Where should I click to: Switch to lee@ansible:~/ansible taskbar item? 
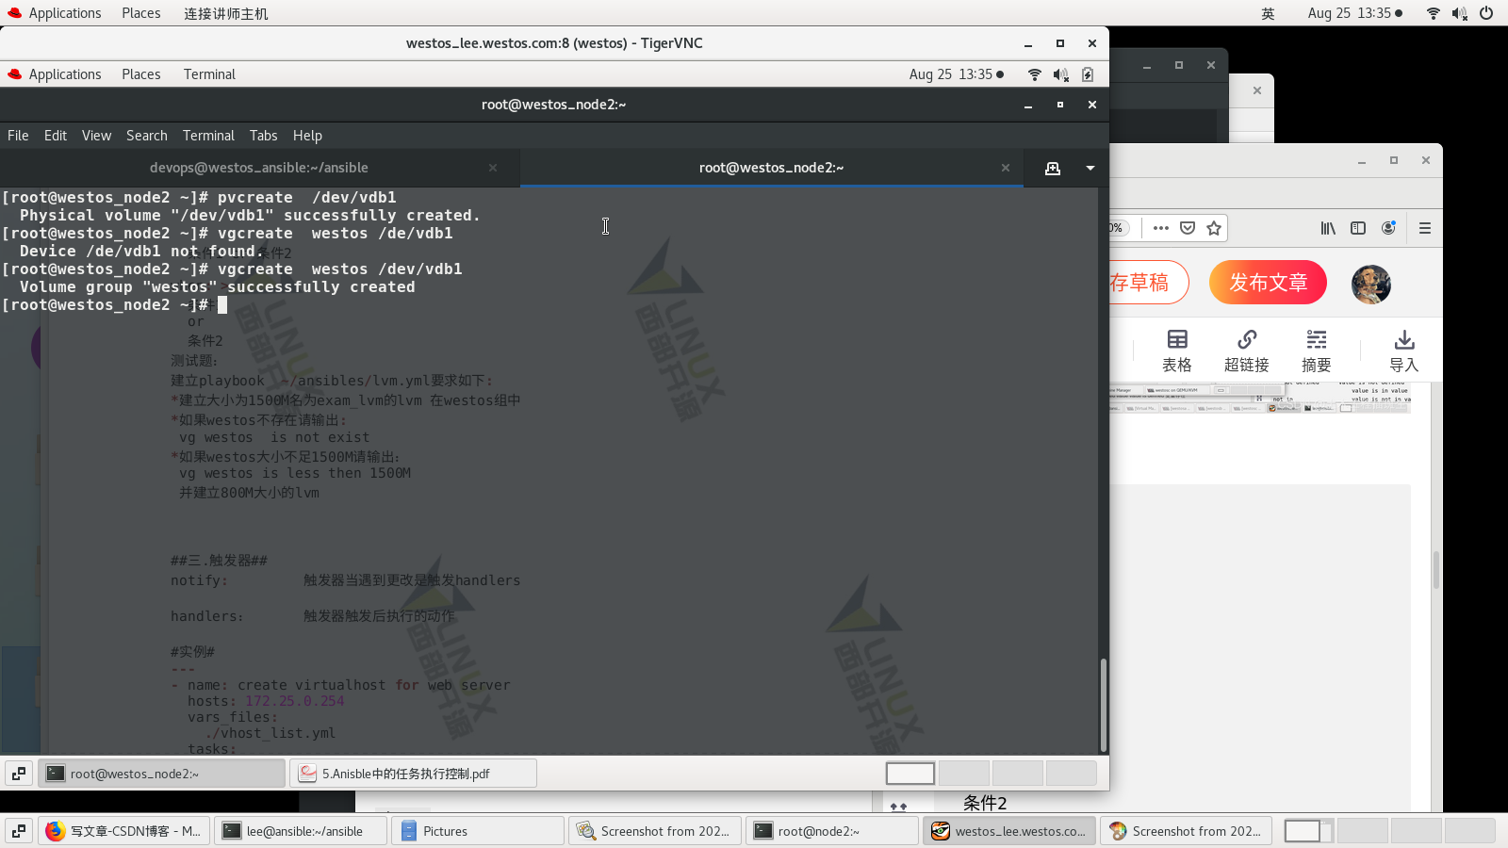301,831
